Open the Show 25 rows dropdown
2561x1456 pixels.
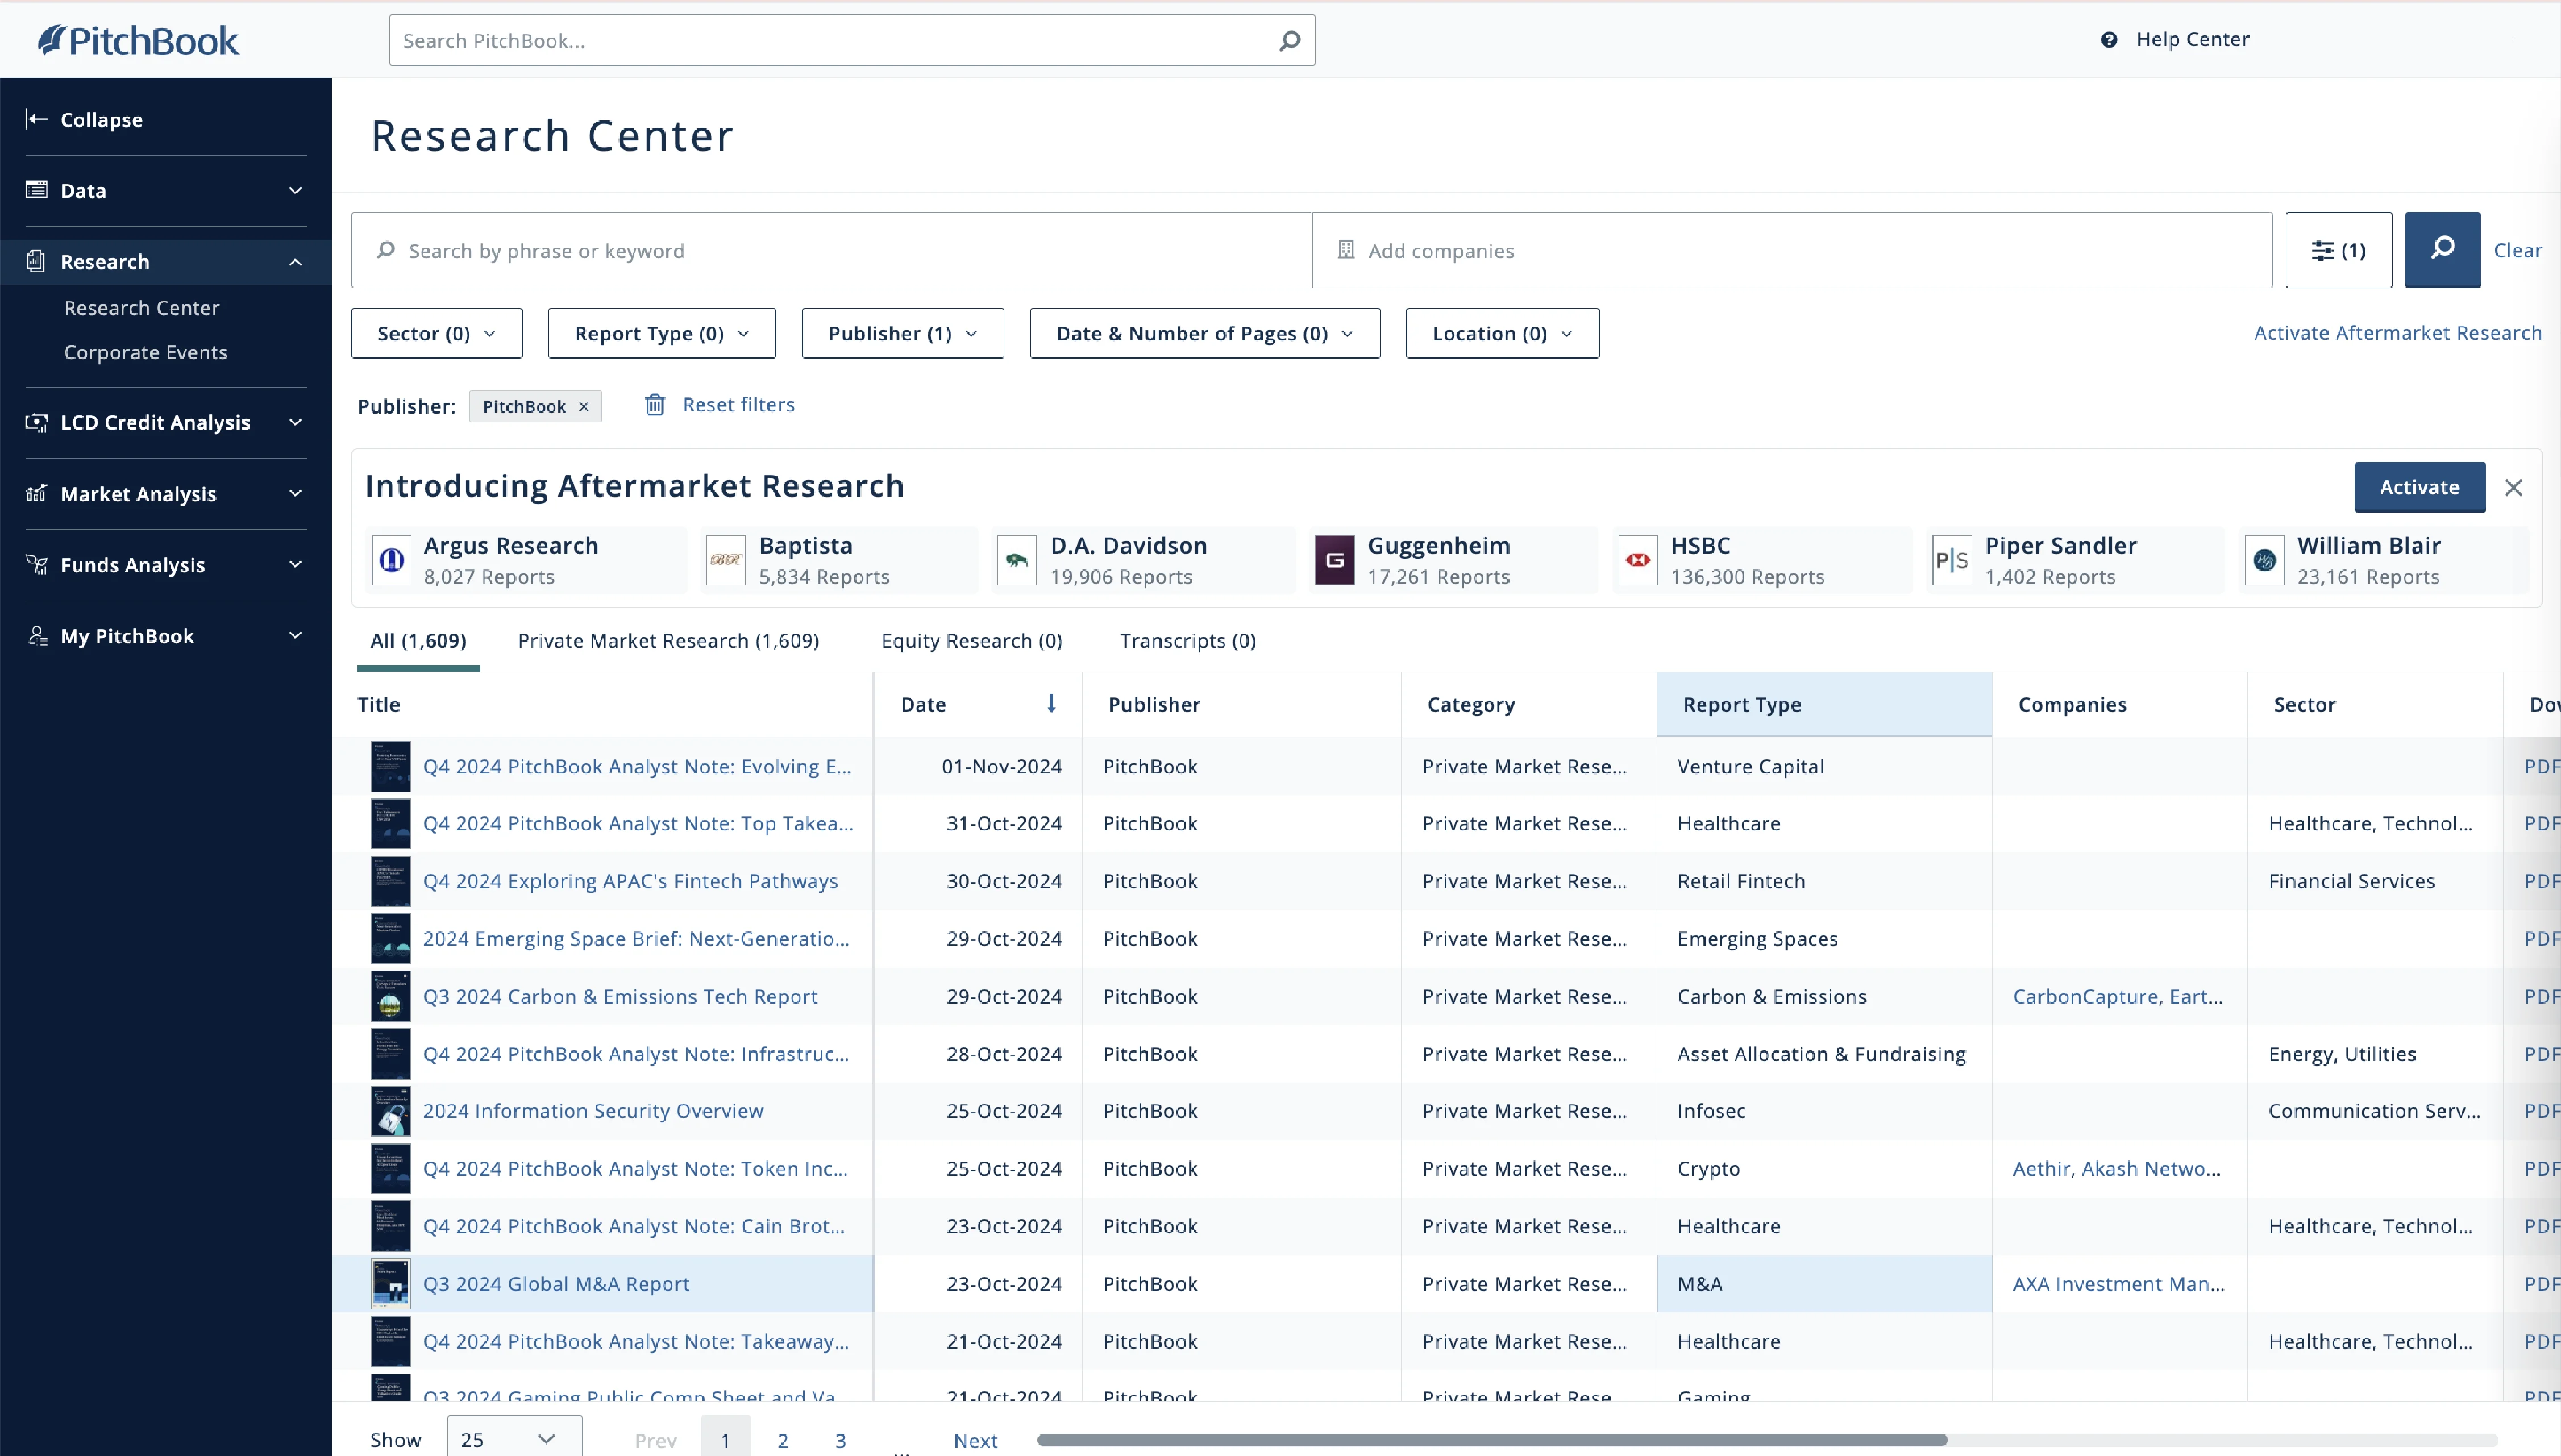tap(514, 1438)
